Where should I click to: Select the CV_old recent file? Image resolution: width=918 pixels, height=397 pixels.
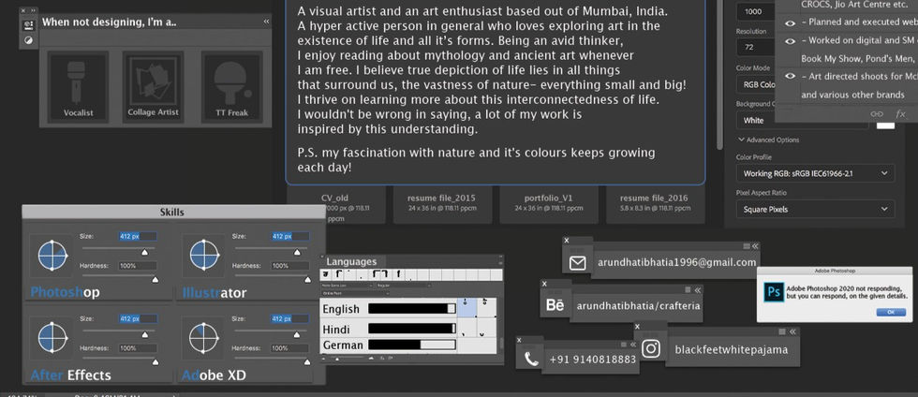tap(335, 205)
